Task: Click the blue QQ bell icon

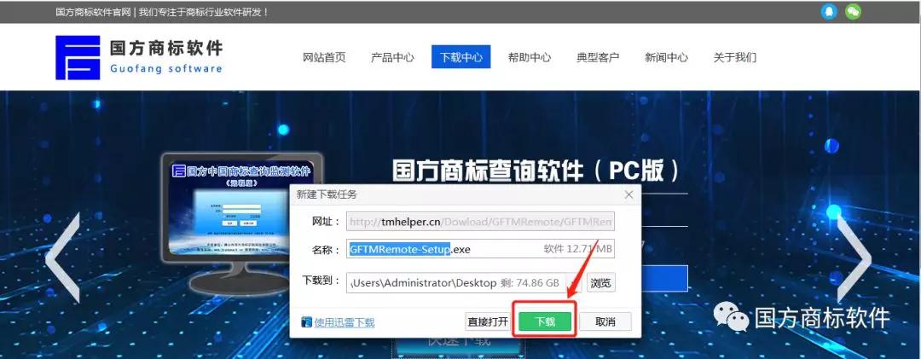Action: coord(829,12)
